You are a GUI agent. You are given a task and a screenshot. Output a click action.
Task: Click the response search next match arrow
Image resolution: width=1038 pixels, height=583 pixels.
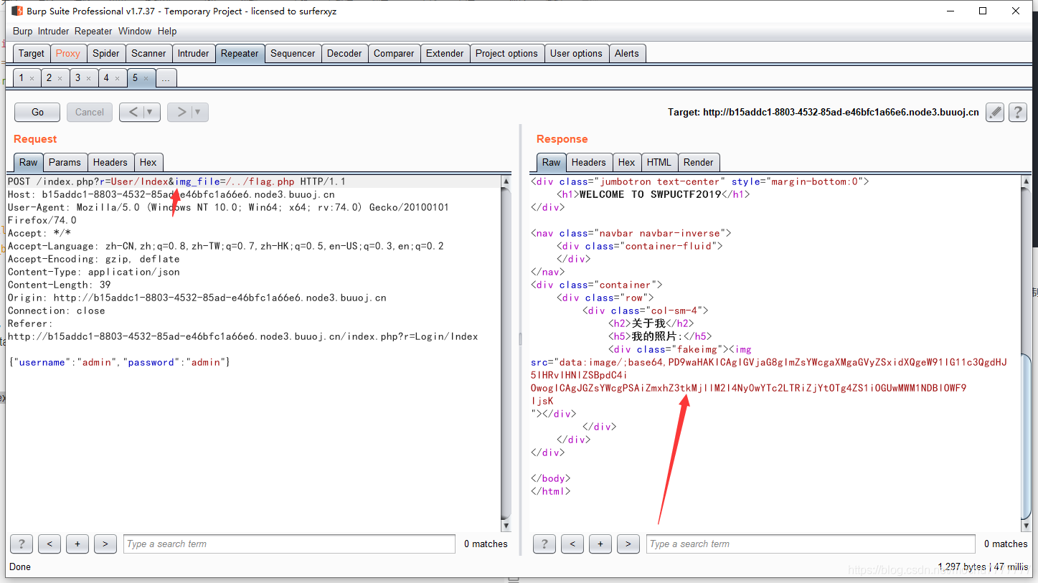click(628, 544)
